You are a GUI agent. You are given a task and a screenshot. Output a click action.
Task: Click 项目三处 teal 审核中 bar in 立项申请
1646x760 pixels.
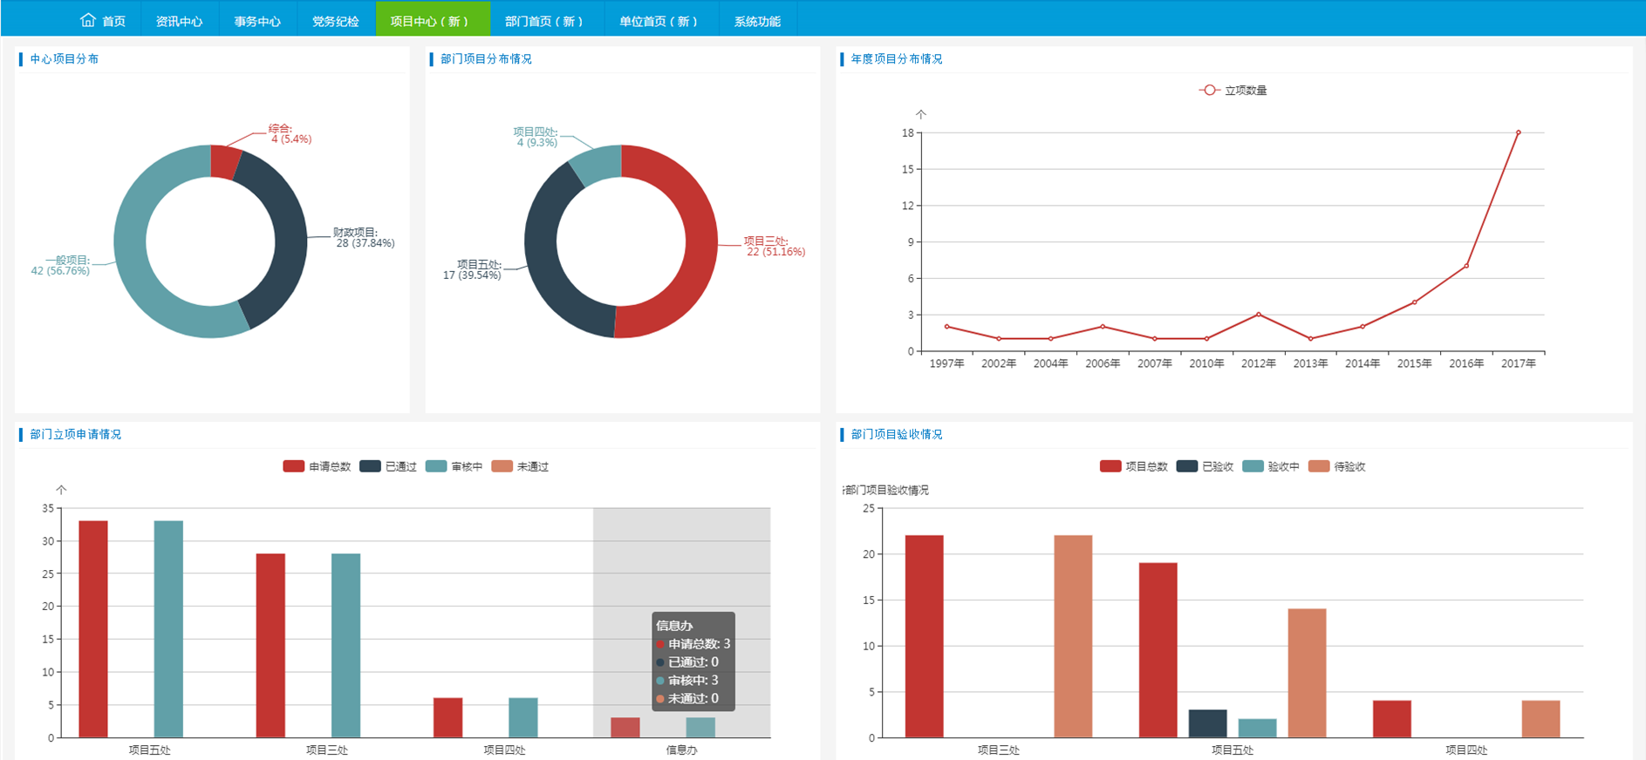[x=345, y=646]
